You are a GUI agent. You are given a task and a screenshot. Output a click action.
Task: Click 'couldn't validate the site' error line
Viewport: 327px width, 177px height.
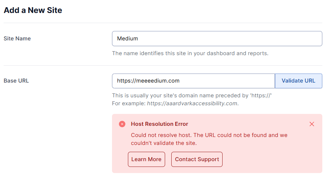click(164, 143)
